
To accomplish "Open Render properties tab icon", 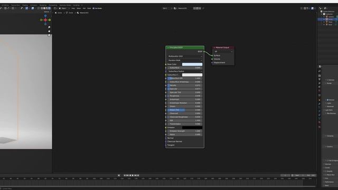I will (320, 76).
